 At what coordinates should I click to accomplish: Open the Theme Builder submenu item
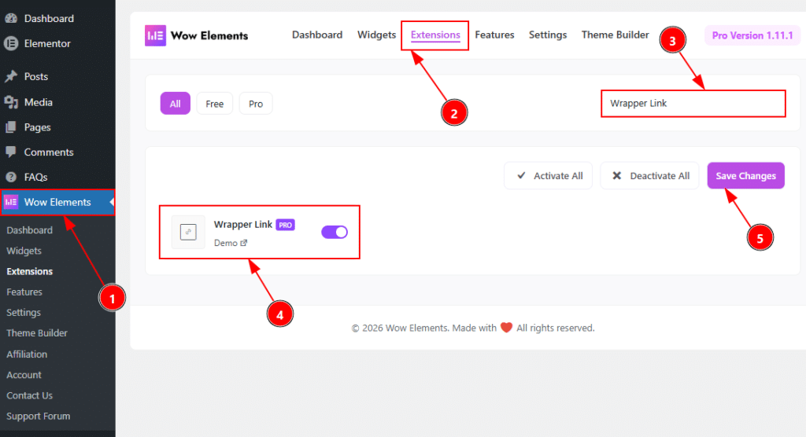pos(36,332)
